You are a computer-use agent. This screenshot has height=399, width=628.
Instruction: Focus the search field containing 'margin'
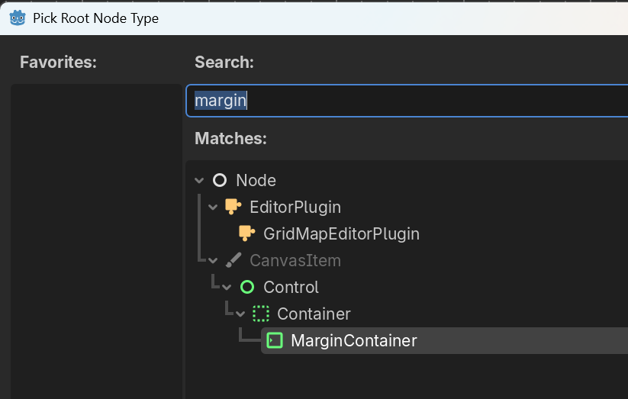coord(407,101)
